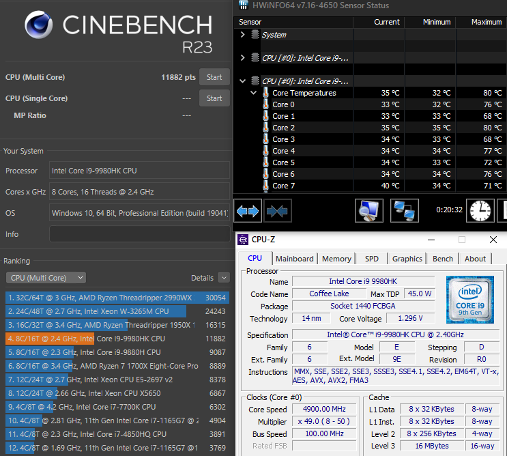This screenshot has height=456, width=507.
Task: Click the chip icon beside System sensor
Action: coord(255,34)
